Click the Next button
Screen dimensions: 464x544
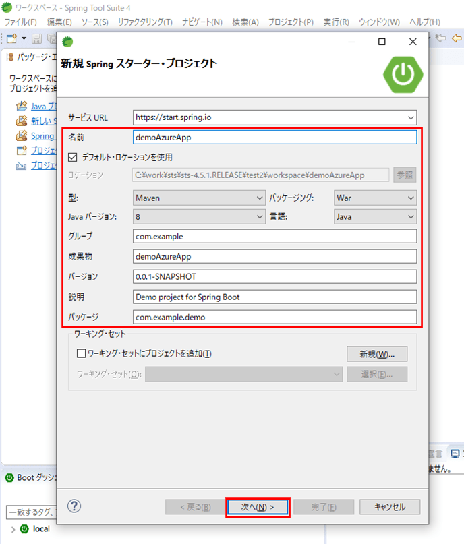click(x=258, y=507)
